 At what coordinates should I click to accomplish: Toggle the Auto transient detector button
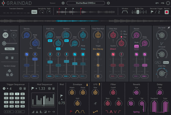click(x=34, y=12)
